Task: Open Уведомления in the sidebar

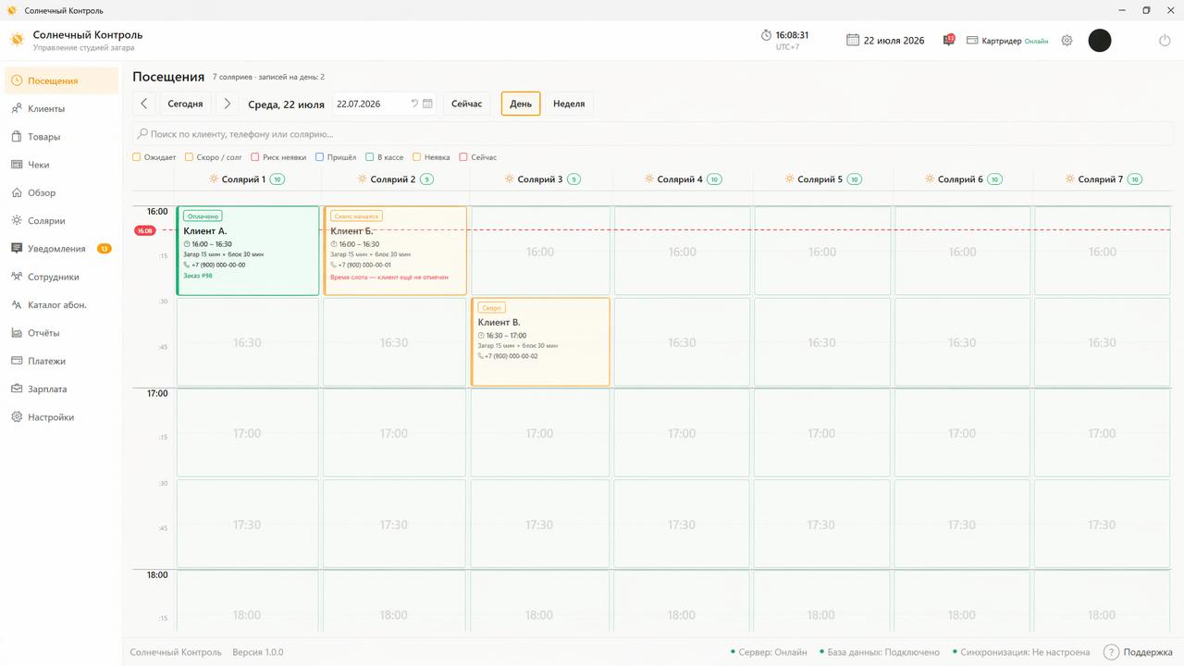Action: 62,249
